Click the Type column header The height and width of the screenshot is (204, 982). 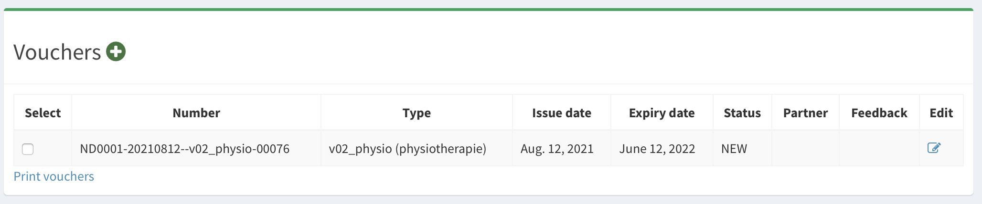416,113
